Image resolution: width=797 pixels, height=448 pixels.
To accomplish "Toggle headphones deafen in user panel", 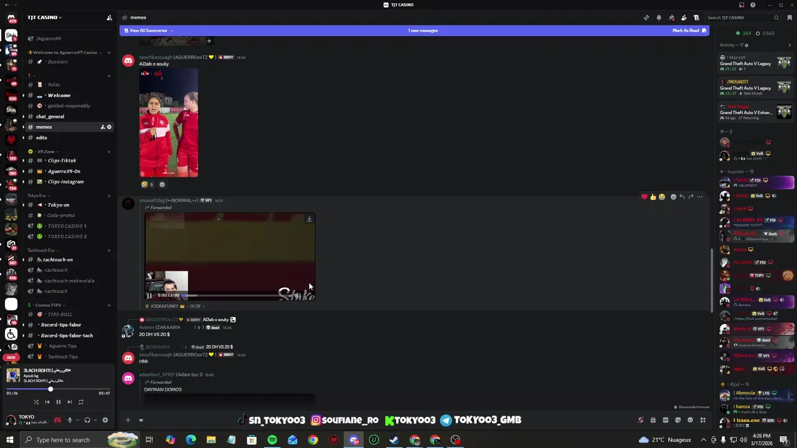I will pyautogui.click(x=87, y=420).
